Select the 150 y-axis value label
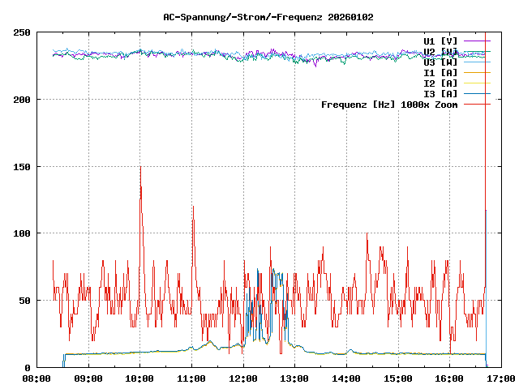 22,166
